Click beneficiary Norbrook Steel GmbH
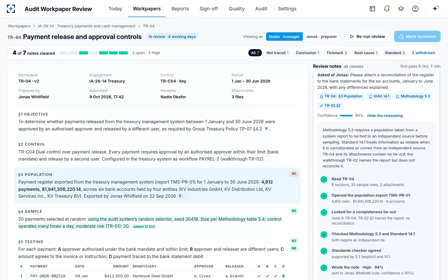The image size is (448, 280). pyautogui.click(x=153, y=276)
